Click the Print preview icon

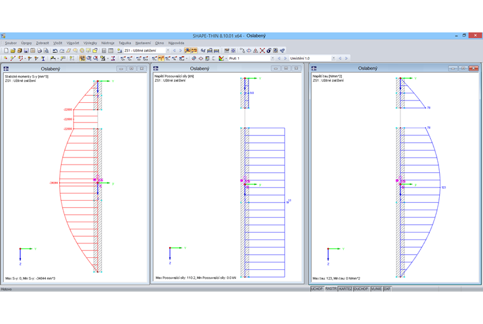coord(46,51)
